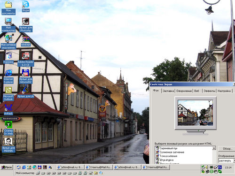
Task: Select the Ярлык для LA desktop shortcut
Action: tap(26, 92)
